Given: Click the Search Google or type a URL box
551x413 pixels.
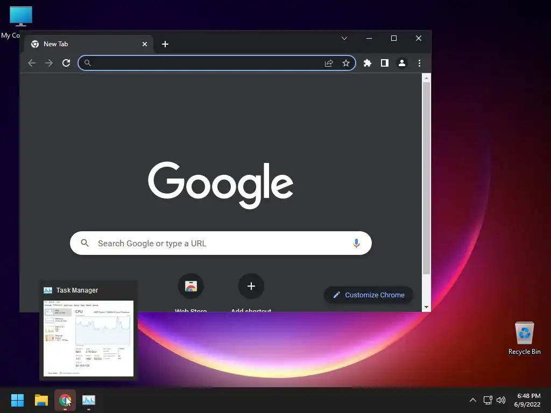Looking at the screenshot, I should (x=221, y=243).
